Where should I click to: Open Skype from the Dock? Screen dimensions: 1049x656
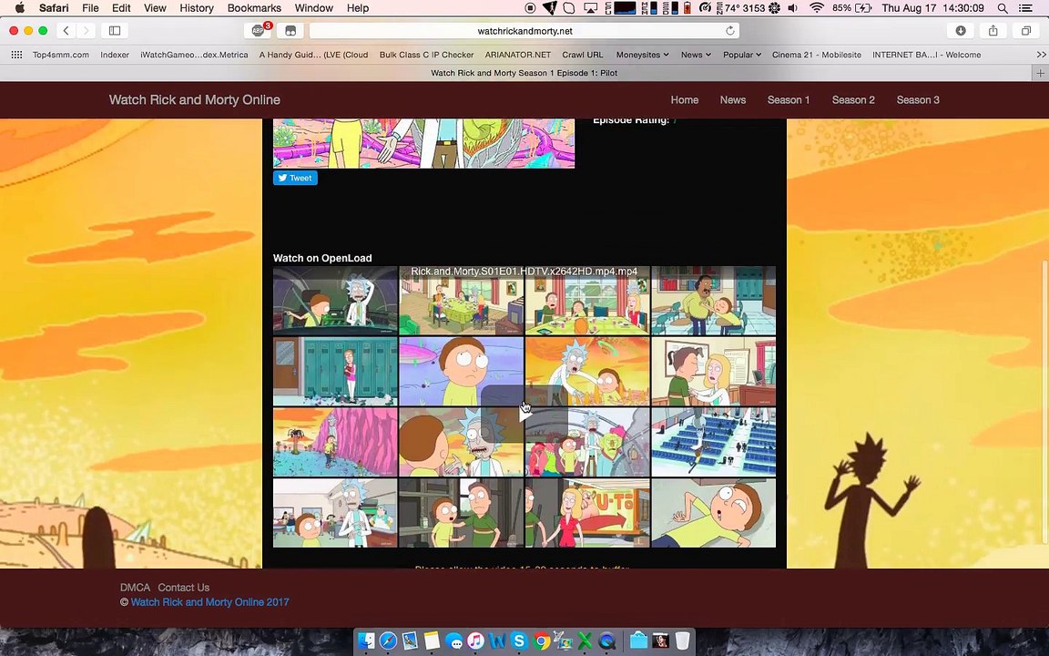(519, 641)
